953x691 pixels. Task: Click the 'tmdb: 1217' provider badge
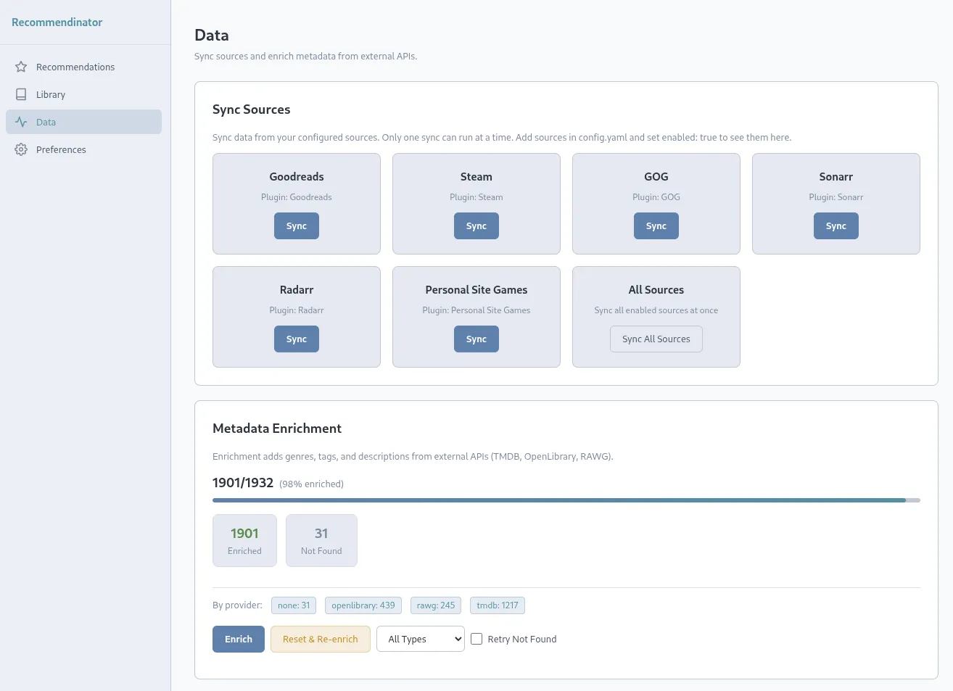[498, 605]
